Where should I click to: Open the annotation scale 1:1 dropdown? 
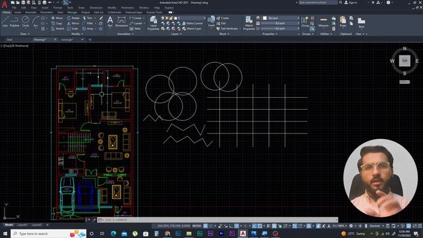(x=339, y=226)
